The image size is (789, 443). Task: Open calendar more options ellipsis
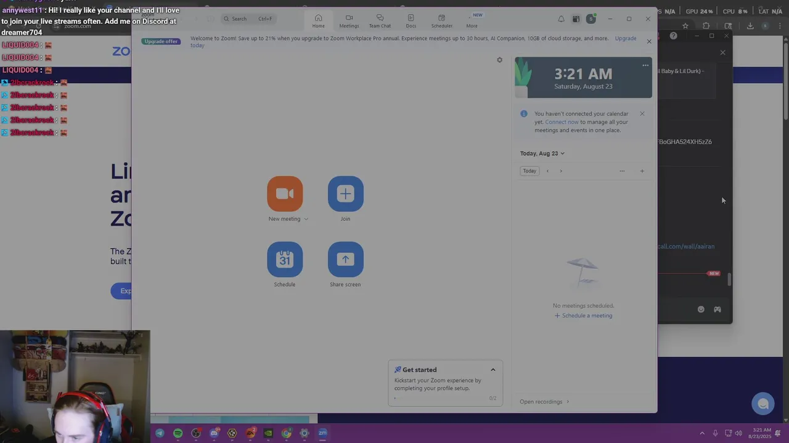coord(622,171)
